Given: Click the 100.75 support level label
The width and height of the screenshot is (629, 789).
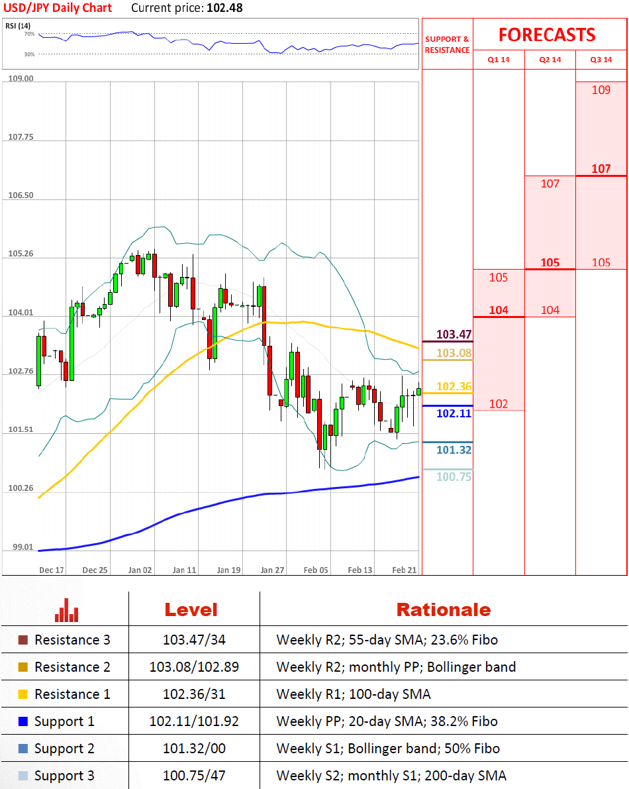Looking at the screenshot, I should point(454,476).
